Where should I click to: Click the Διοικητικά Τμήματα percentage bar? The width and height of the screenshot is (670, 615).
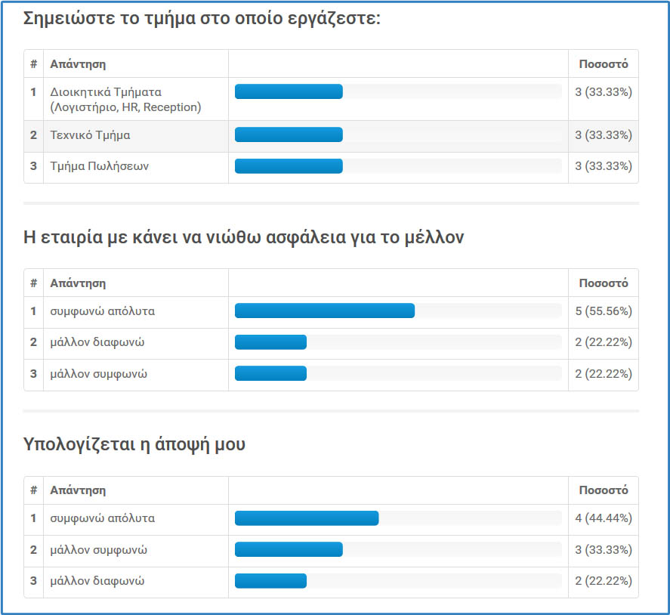click(289, 92)
